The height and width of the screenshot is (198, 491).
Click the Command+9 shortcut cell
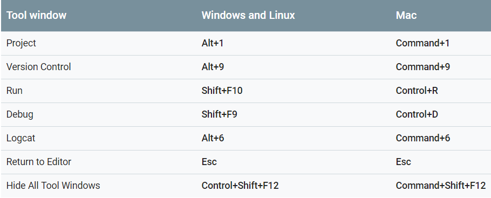point(422,67)
